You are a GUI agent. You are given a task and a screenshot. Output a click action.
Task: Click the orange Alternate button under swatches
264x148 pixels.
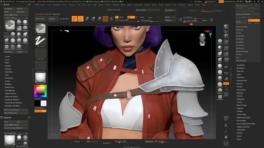[x=40, y=111]
